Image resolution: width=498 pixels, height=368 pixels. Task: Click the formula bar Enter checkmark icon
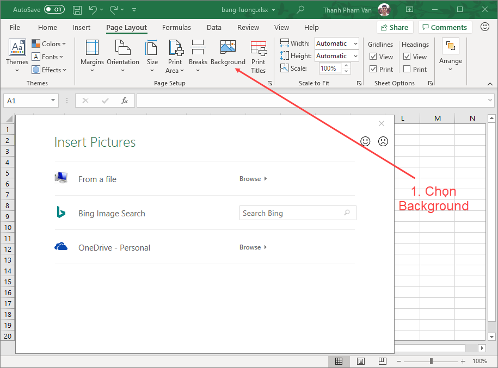105,101
